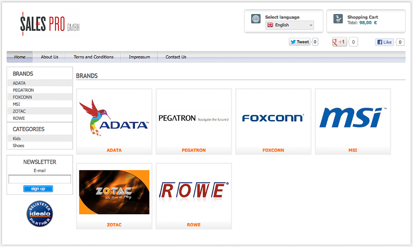Open Terns and Conditions menu item
Image resolution: width=413 pixels, height=247 pixels.
point(94,57)
